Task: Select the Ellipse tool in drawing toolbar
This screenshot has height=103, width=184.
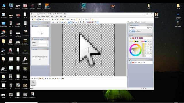Action: click(69, 22)
